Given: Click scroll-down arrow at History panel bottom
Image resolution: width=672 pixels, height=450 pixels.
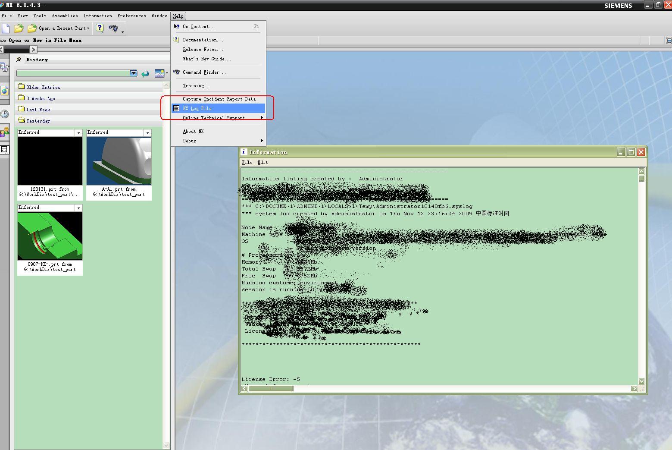Looking at the screenshot, I should click(166, 445).
